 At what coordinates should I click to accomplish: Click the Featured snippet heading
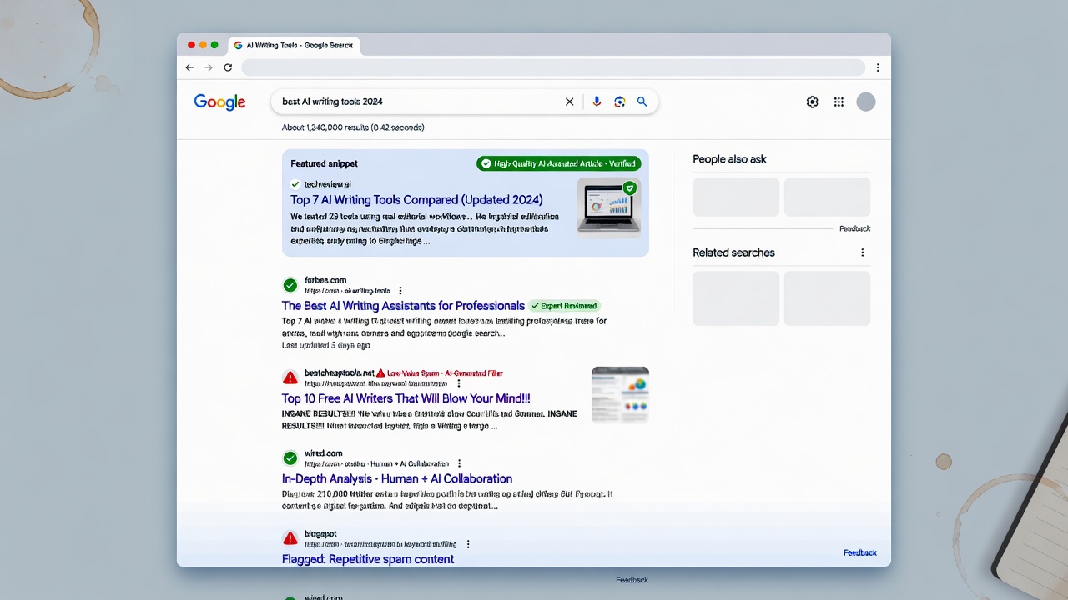pyautogui.click(x=324, y=163)
